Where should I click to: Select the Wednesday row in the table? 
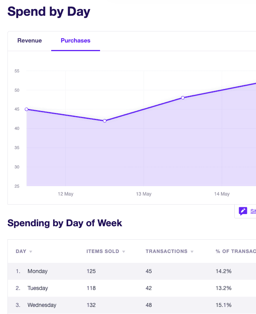coord(132,305)
